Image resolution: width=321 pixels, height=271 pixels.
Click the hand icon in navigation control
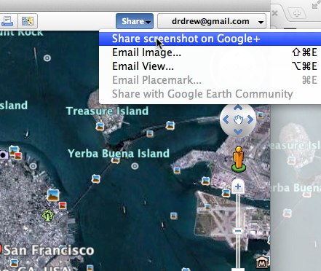click(x=238, y=119)
